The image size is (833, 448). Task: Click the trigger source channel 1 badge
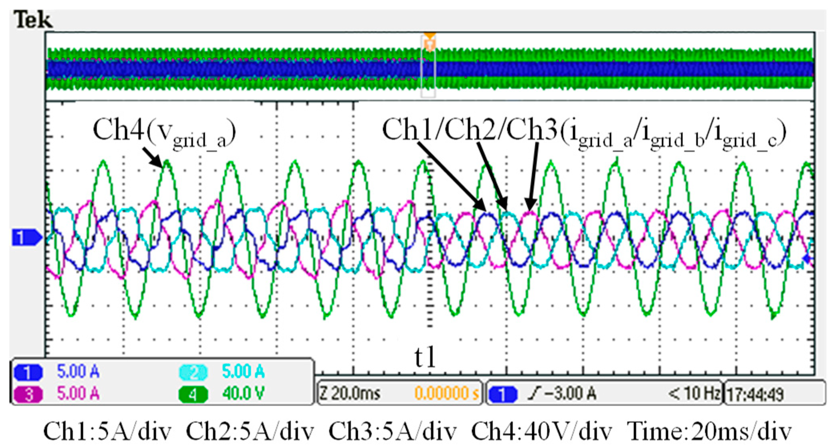(502, 394)
